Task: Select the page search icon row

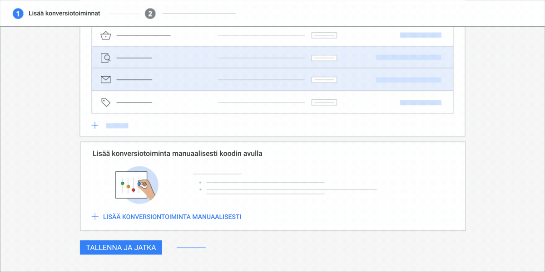Action: pos(272,57)
